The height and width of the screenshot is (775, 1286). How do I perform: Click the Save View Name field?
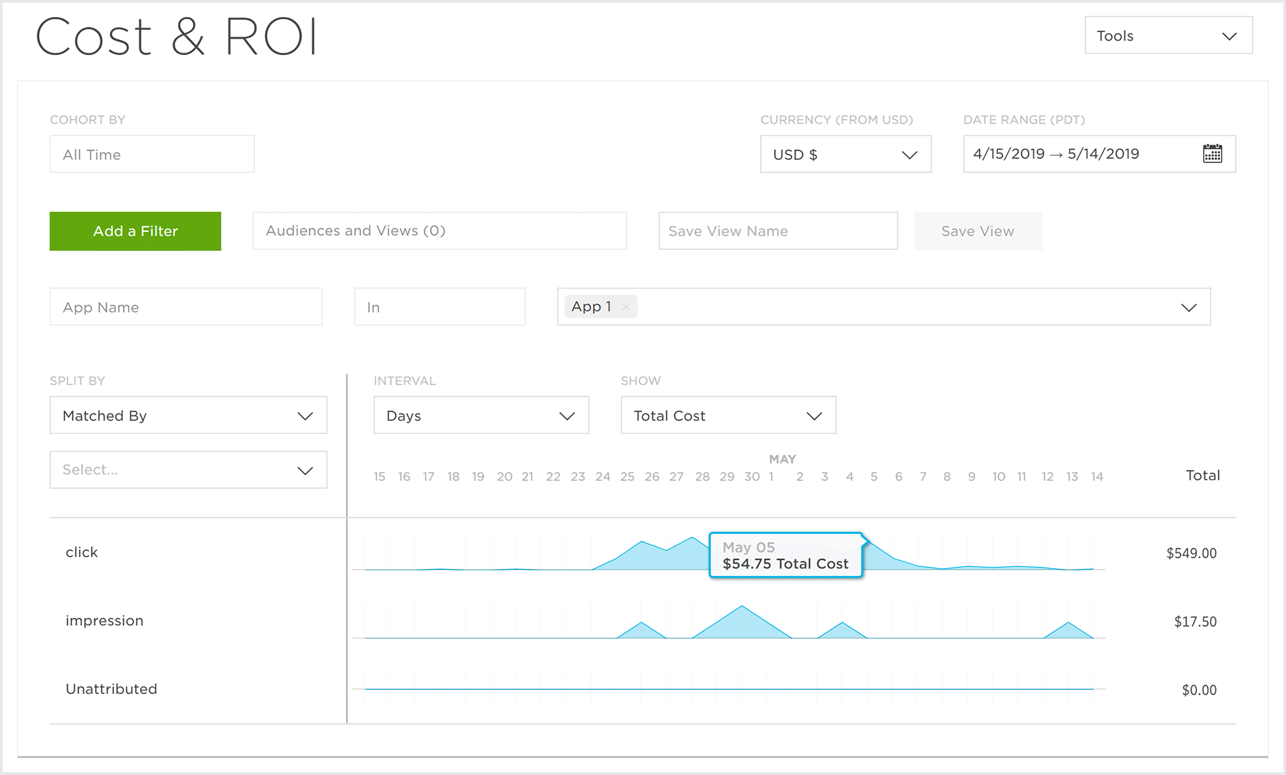coord(777,231)
